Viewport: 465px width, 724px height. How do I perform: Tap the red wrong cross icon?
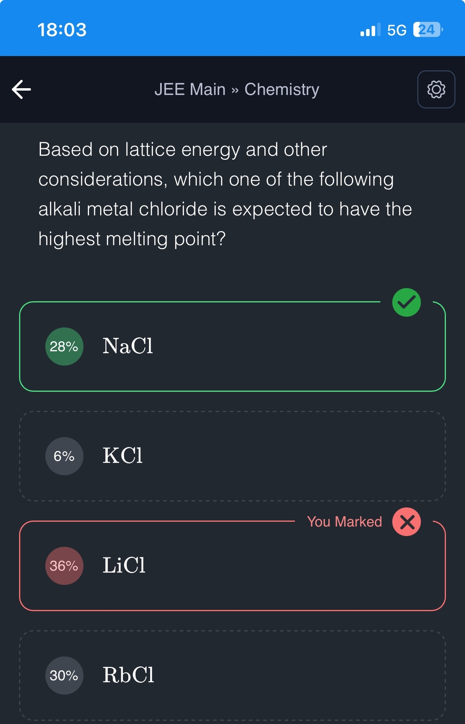click(406, 522)
